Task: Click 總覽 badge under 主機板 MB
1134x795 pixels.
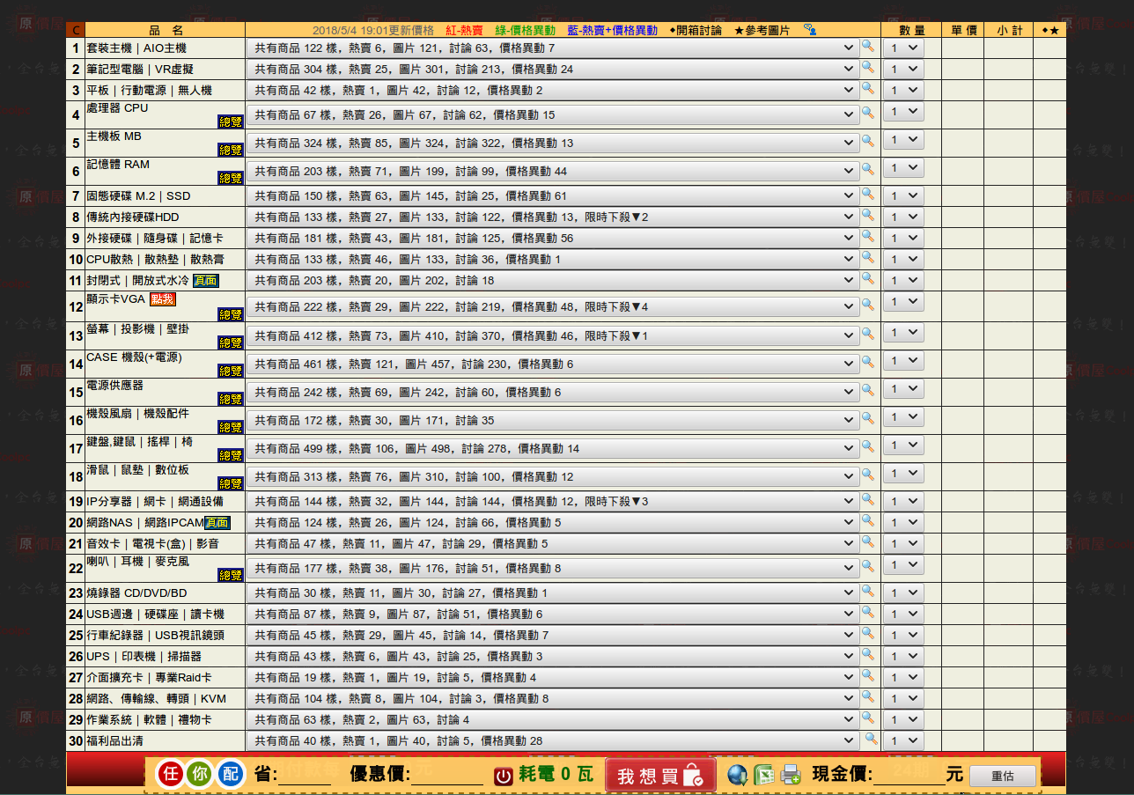Action: 231,150
